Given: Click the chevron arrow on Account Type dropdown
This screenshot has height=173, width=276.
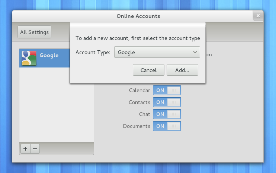Looking at the screenshot, I should 195,52.
